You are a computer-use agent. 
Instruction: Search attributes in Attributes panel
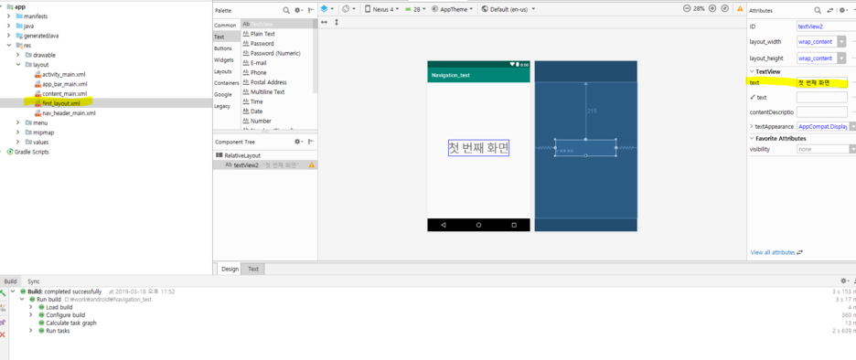pyautogui.click(x=818, y=10)
